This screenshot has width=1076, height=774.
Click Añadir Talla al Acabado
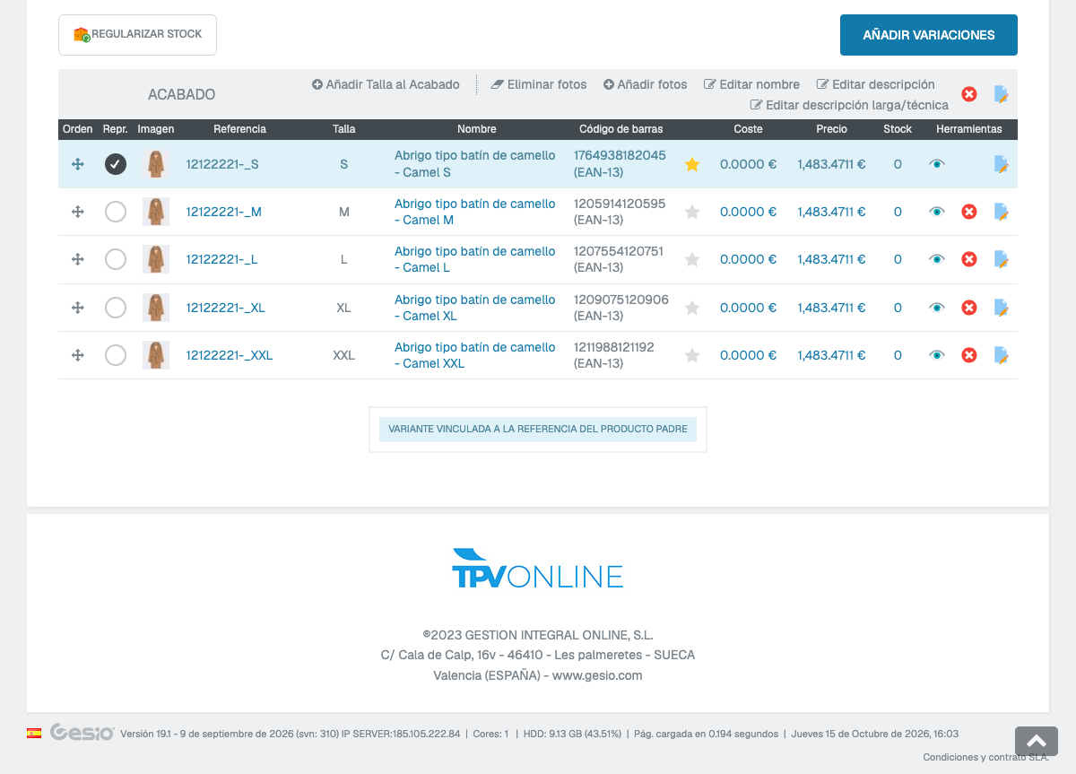point(386,84)
